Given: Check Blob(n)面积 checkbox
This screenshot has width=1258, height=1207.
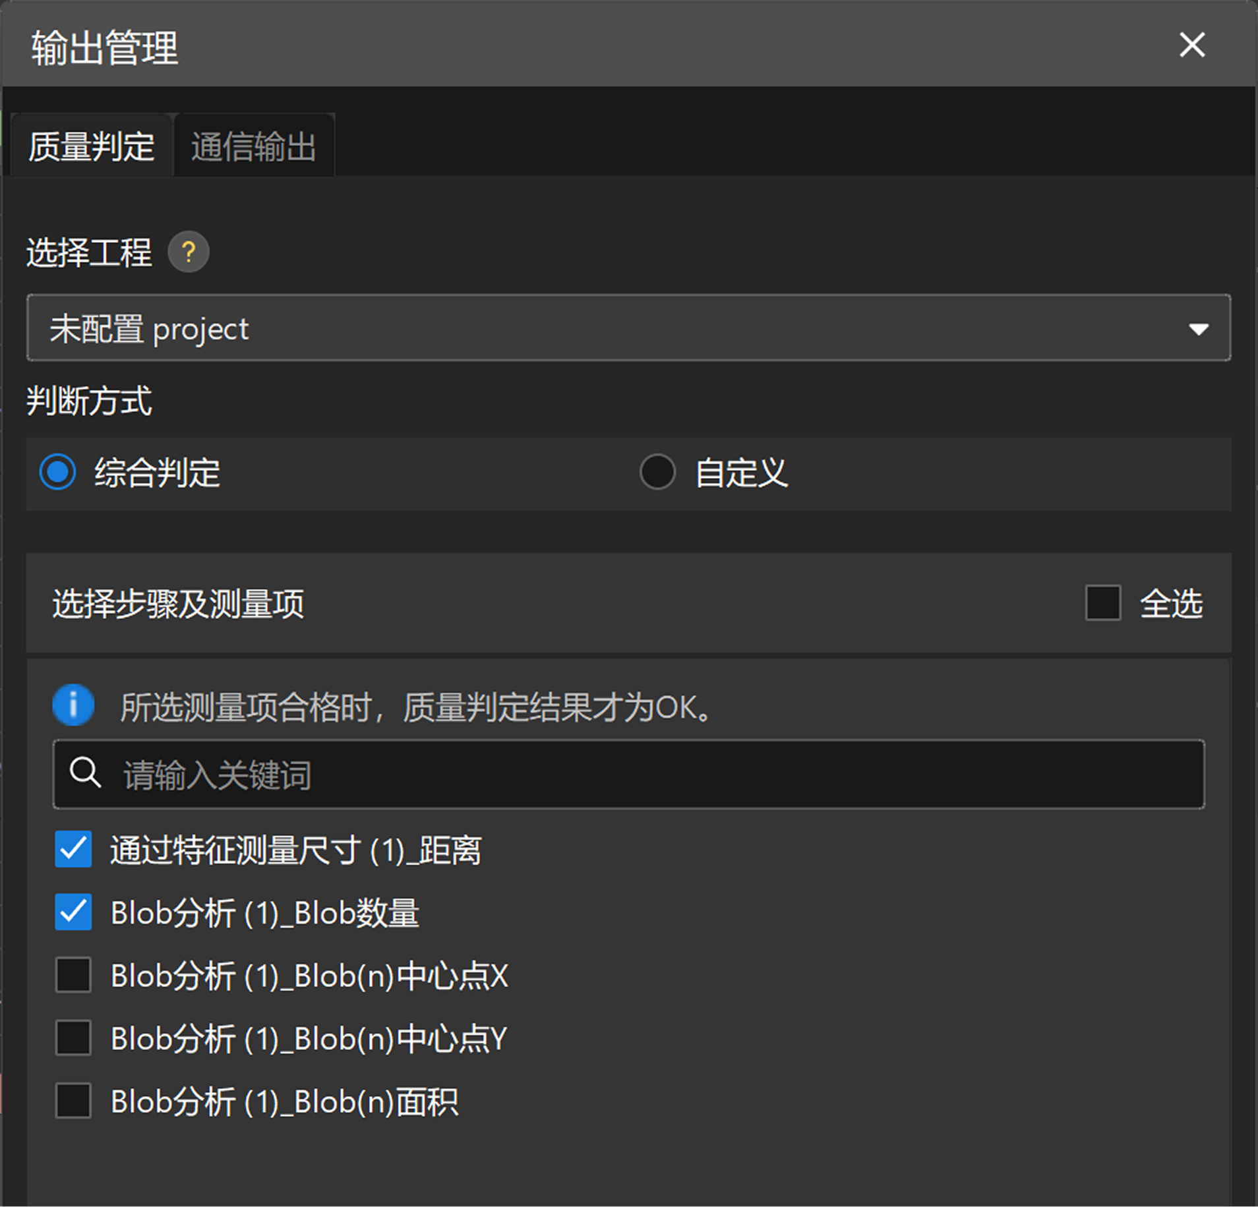Looking at the screenshot, I should [73, 1101].
